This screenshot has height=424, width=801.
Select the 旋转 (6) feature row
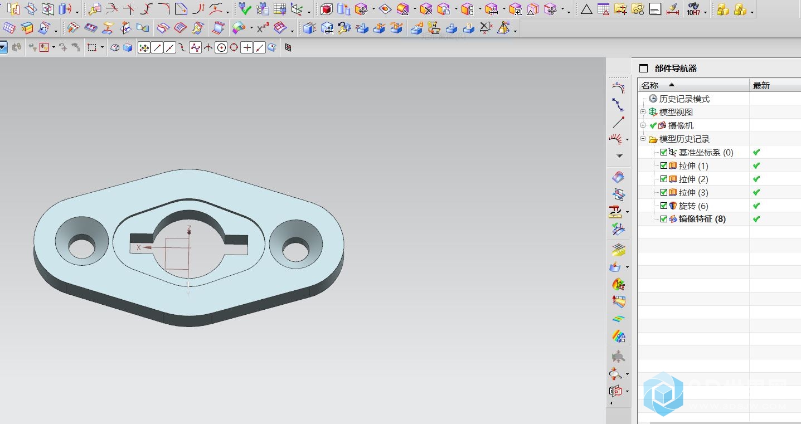click(693, 206)
